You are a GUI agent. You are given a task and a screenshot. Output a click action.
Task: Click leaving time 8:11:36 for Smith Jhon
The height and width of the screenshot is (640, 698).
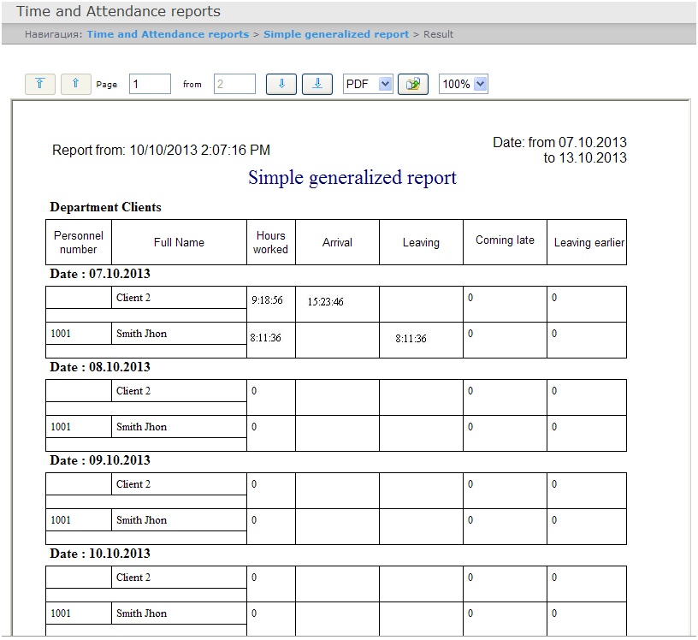pyautogui.click(x=411, y=339)
